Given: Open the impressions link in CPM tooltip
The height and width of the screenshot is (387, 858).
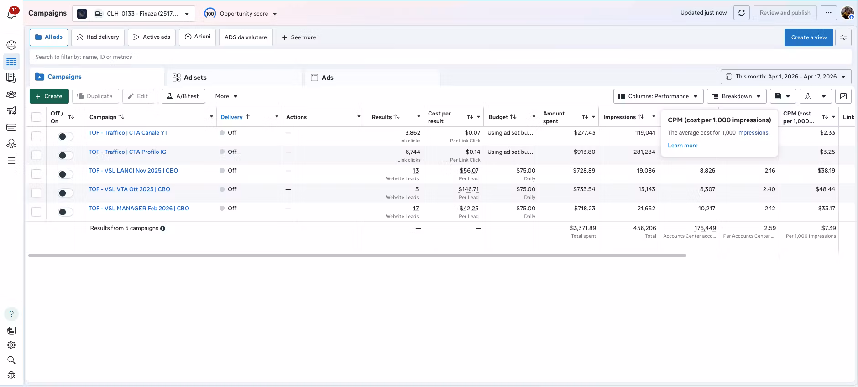Looking at the screenshot, I should (x=753, y=133).
